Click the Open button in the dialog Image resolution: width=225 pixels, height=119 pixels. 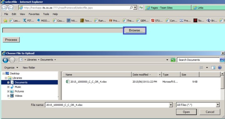(186, 112)
